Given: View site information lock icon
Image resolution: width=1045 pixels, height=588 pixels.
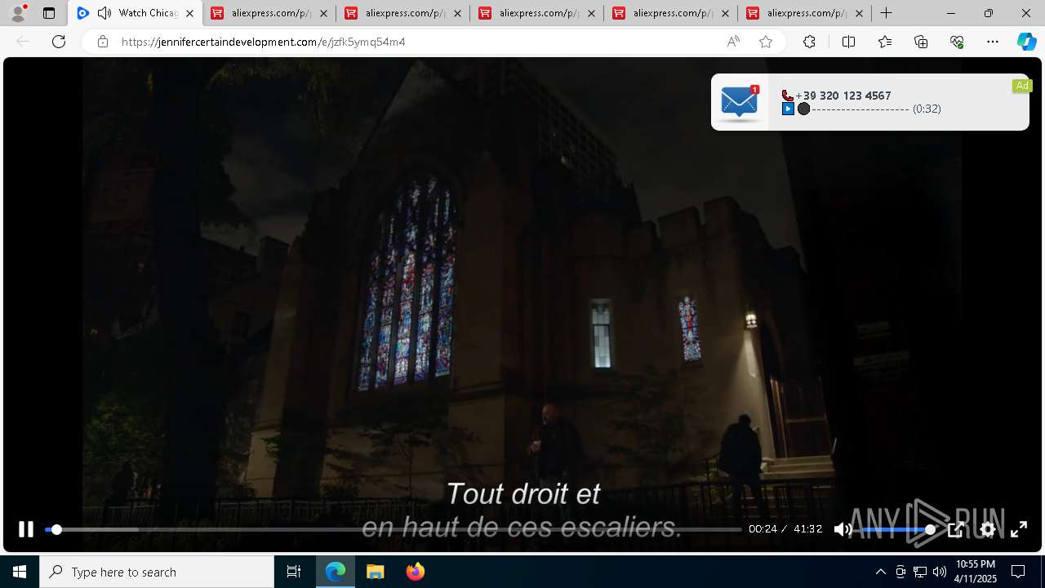Looking at the screenshot, I should 102,42.
